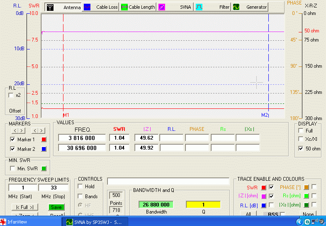Enable the Full display checkbox

point(301,130)
